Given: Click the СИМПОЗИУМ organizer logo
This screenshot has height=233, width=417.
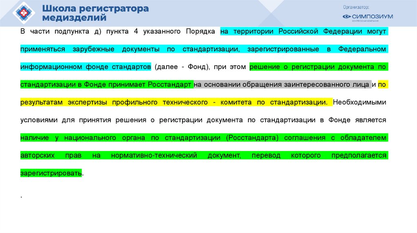Looking at the screenshot, I should click(368, 17).
